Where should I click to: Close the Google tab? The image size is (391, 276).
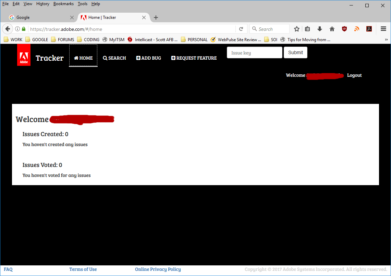[x=72, y=17]
